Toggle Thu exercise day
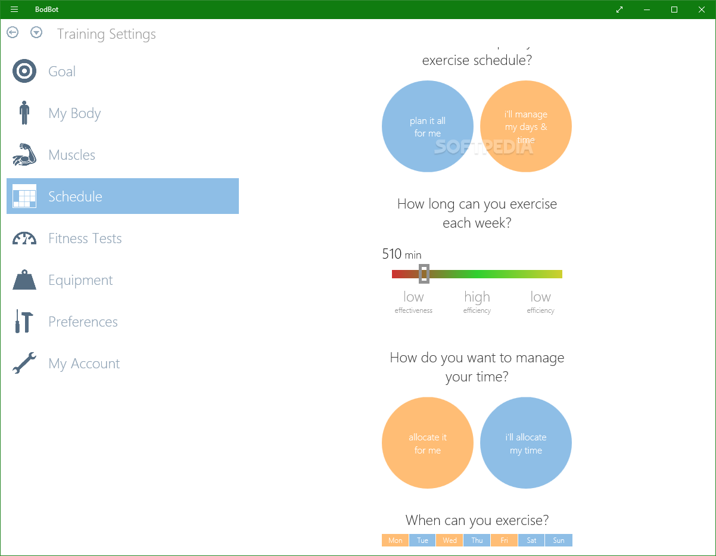The width and height of the screenshot is (716, 556). click(477, 541)
